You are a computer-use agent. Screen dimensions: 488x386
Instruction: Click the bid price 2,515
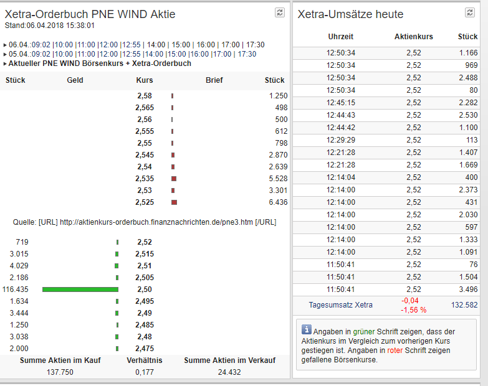tap(145, 254)
